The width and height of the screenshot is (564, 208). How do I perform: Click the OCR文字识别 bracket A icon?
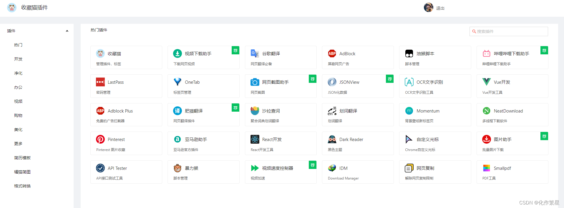(x=409, y=82)
